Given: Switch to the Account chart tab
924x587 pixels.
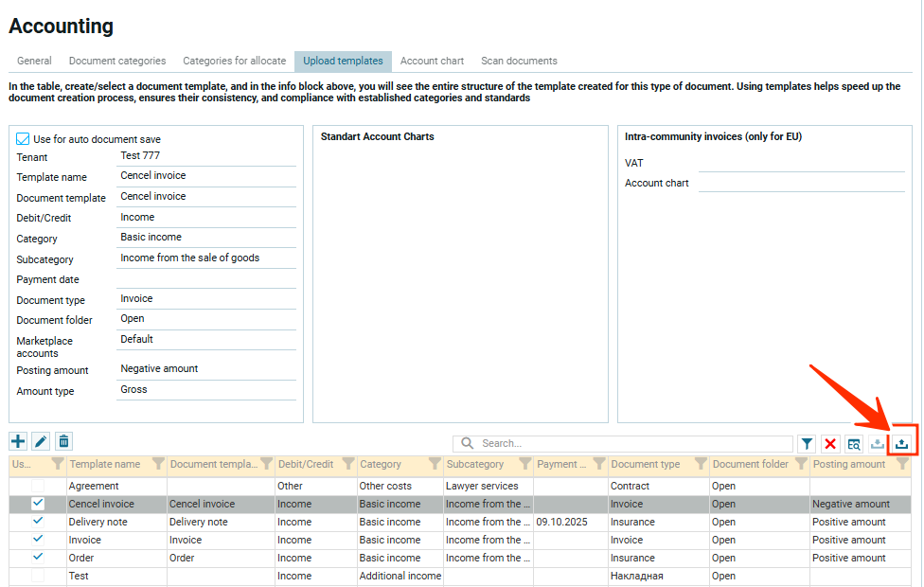Looking at the screenshot, I should pos(432,61).
